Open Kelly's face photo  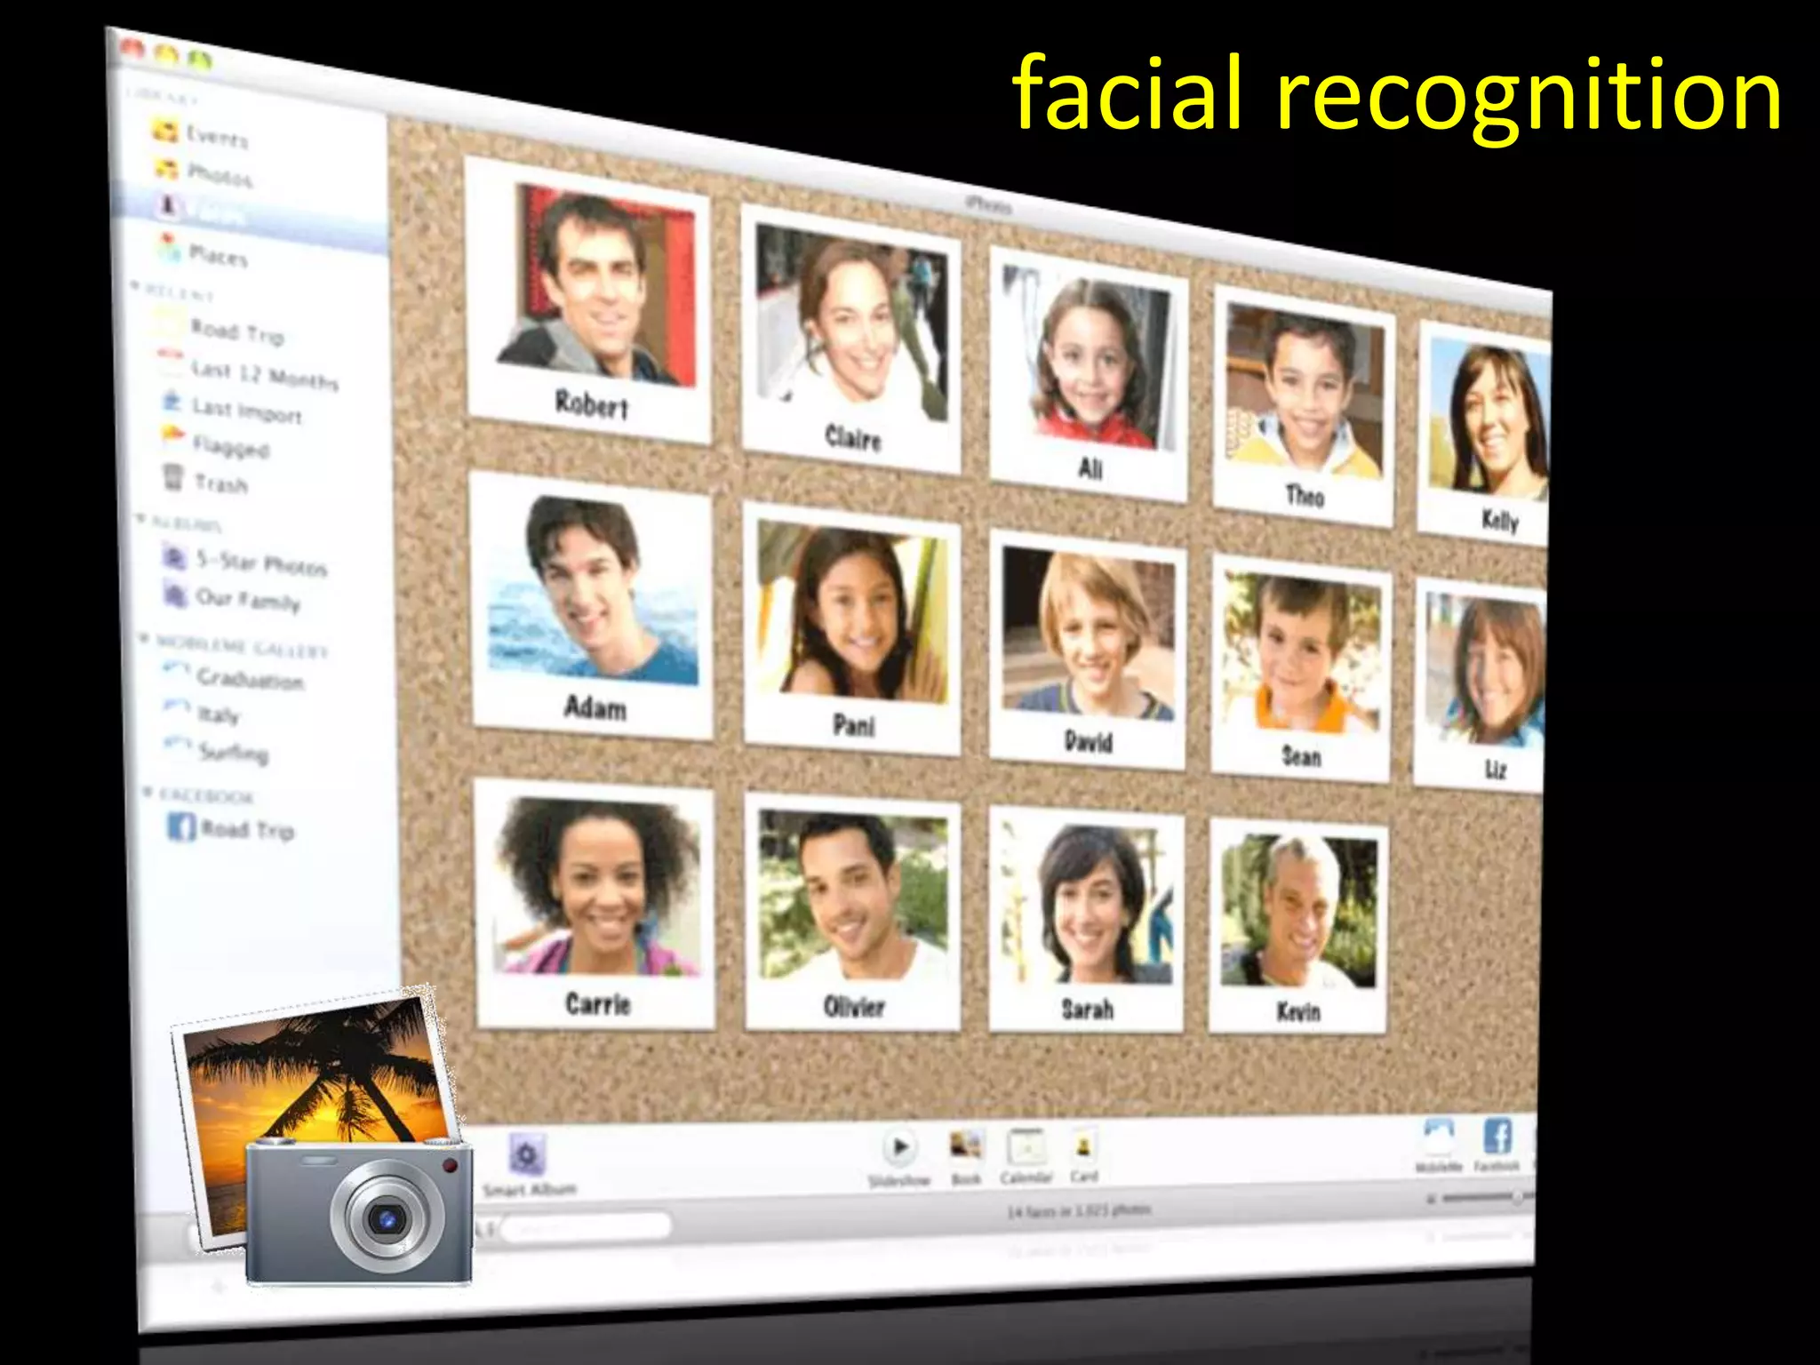point(1489,419)
